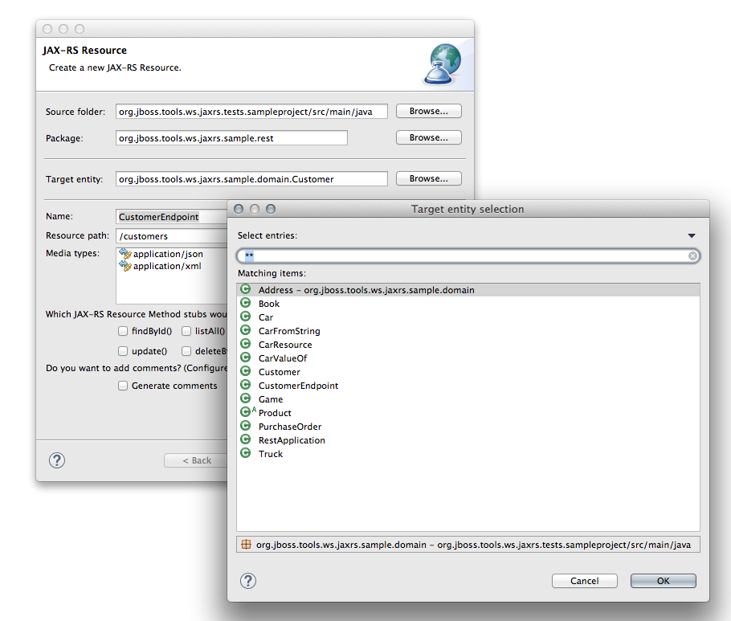
Task: Click the application/xml media type icon
Action: tap(125, 266)
